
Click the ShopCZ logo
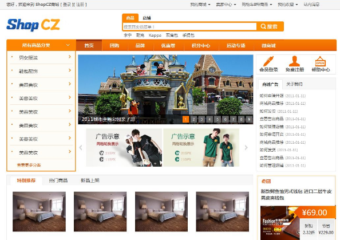pos(33,25)
